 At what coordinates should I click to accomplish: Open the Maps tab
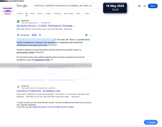(32, 14)
